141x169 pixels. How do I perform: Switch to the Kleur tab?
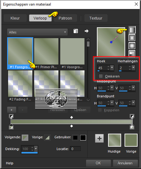(x=15, y=18)
